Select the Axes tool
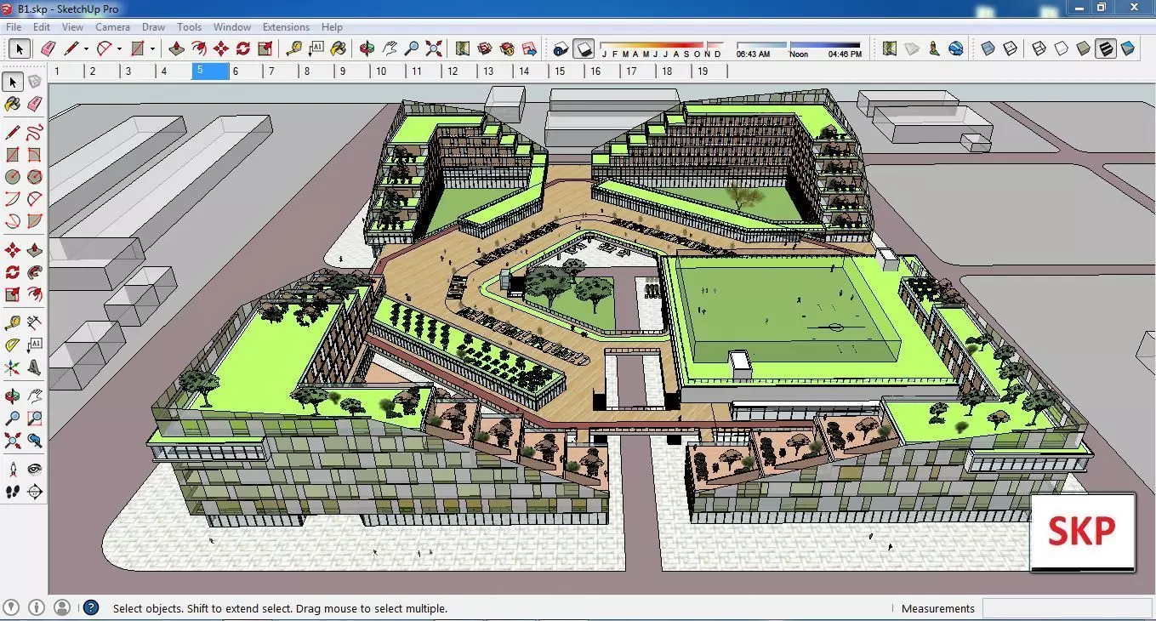Screen dimensions: 1156x621 (12, 367)
